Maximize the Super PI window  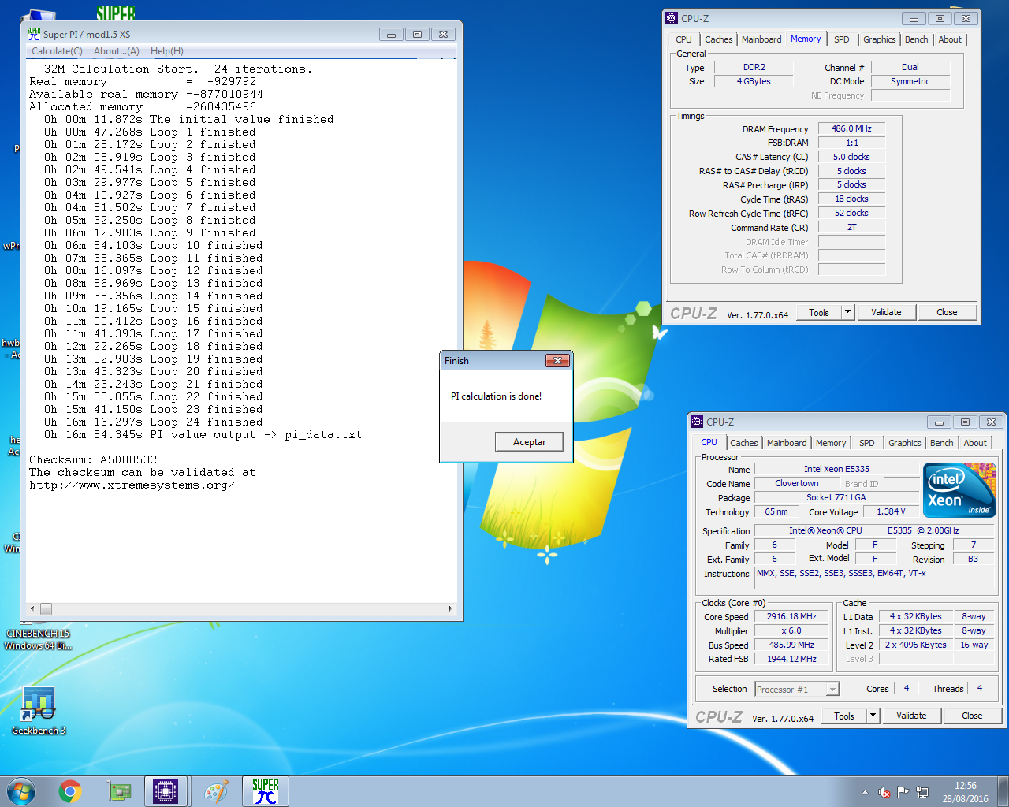pyautogui.click(x=417, y=34)
